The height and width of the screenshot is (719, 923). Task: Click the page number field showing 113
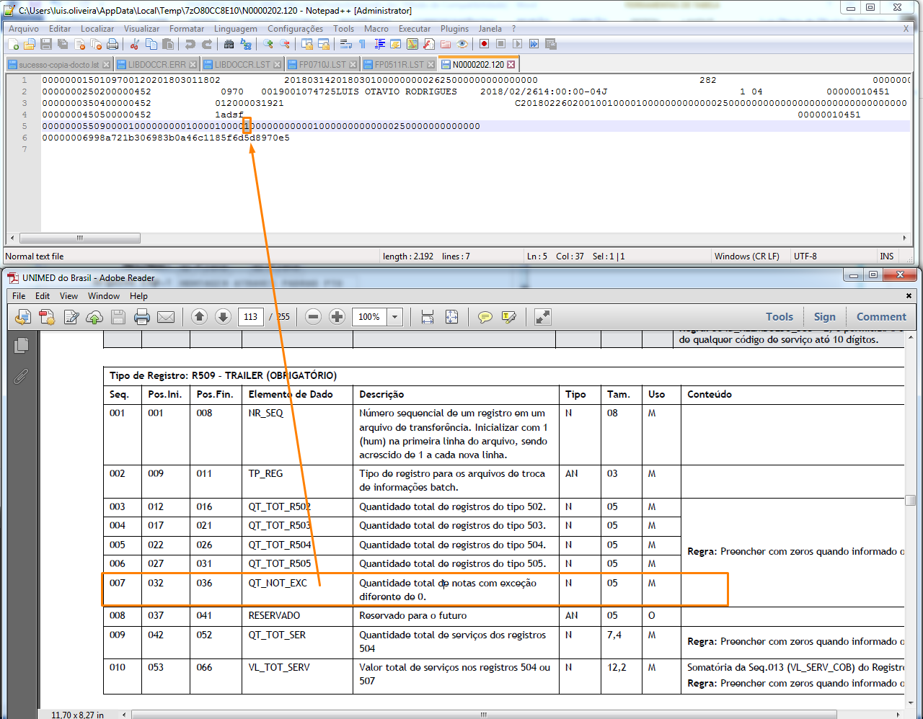pos(251,317)
